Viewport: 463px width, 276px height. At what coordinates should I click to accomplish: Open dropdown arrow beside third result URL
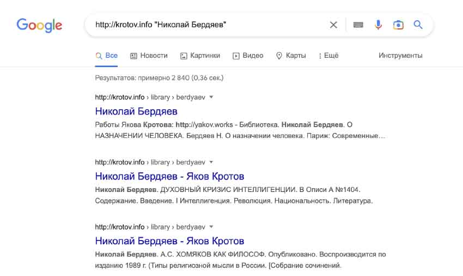(211, 227)
